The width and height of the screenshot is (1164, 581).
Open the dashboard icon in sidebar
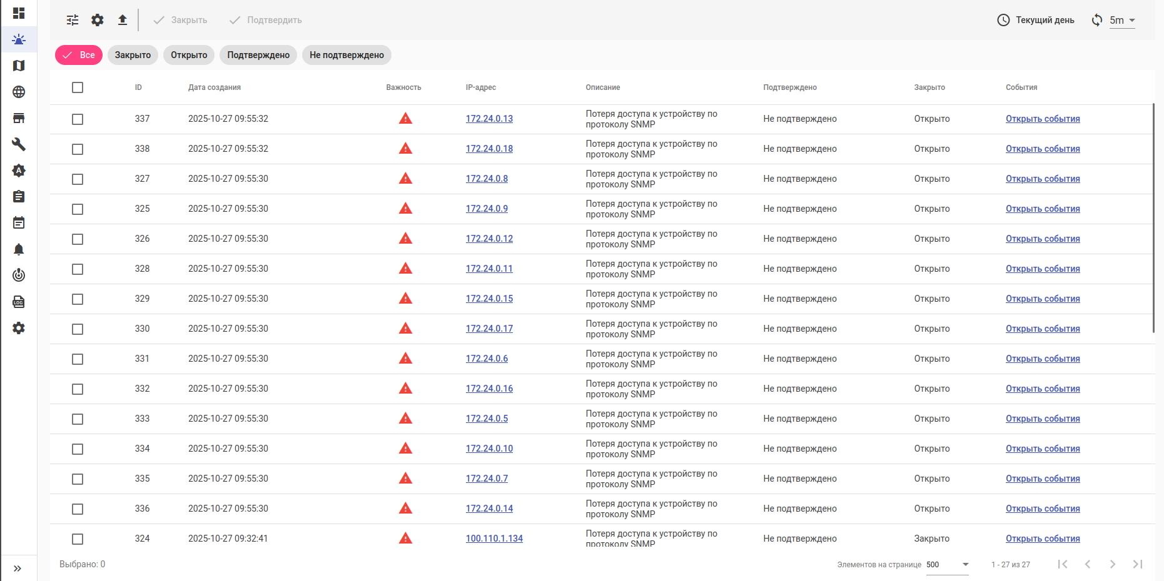coord(19,13)
